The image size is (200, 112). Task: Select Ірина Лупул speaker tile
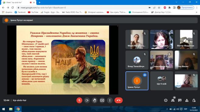pyautogui.click(x=137, y=81)
